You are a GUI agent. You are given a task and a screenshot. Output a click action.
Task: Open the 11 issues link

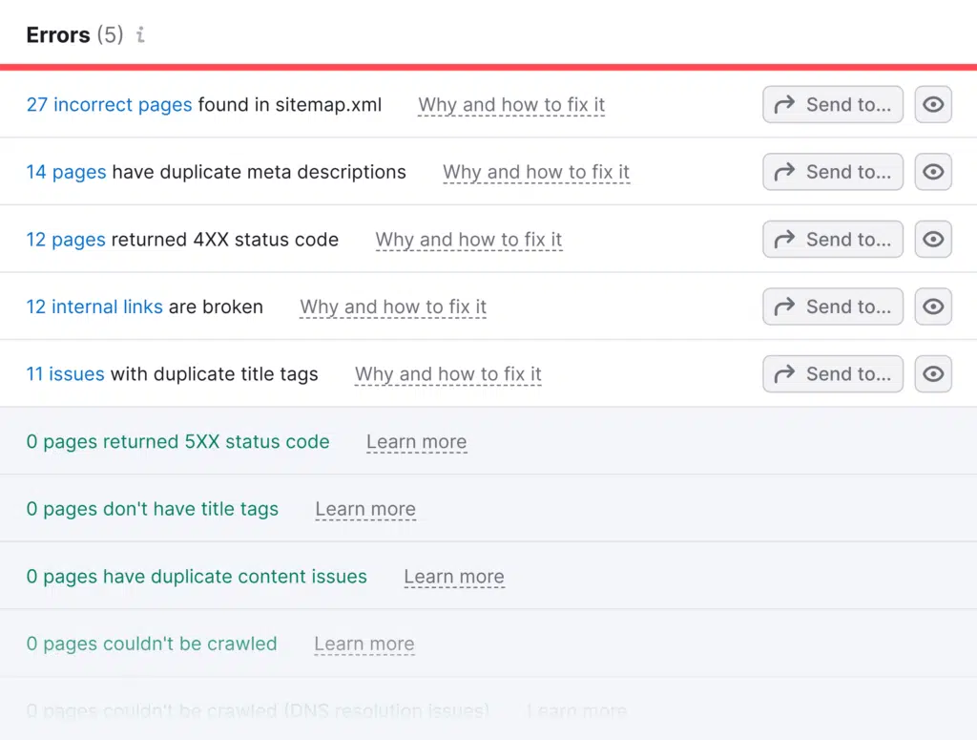(65, 374)
